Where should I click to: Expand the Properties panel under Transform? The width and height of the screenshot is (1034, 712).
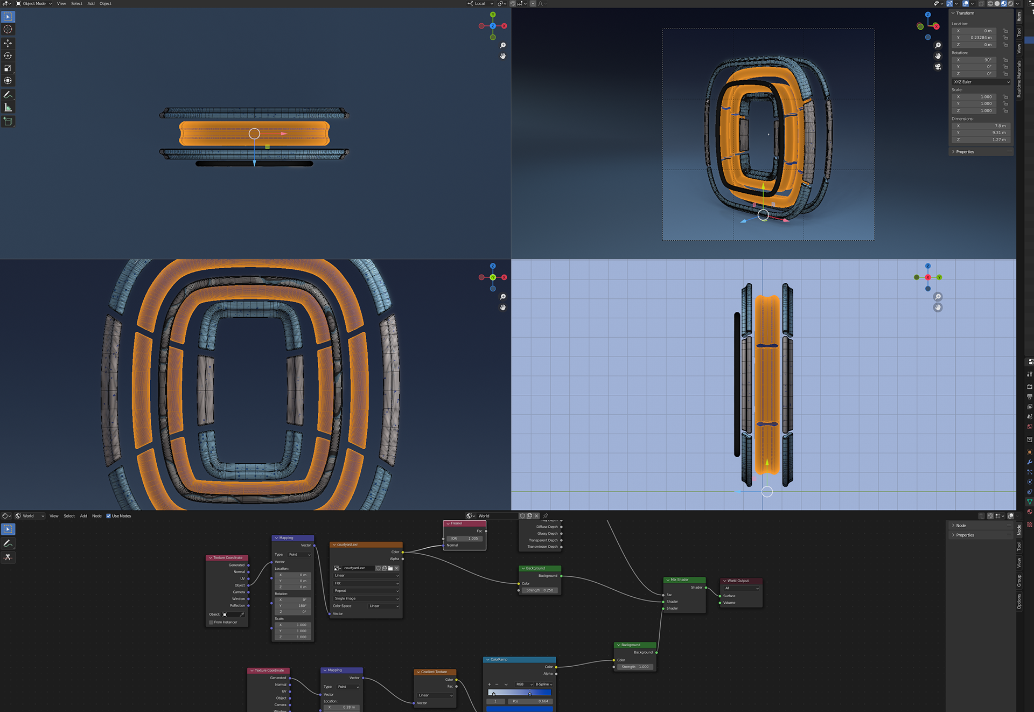click(x=965, y=152)
